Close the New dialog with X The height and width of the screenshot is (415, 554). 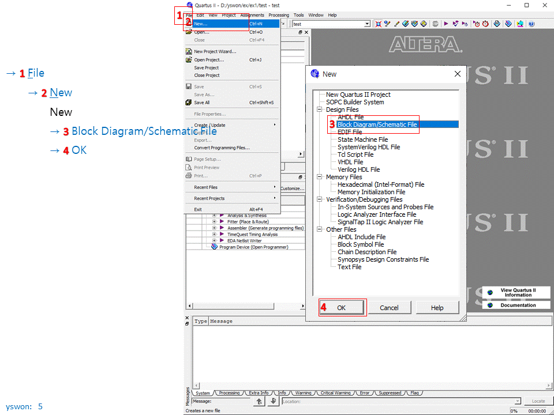click(457, 74)
